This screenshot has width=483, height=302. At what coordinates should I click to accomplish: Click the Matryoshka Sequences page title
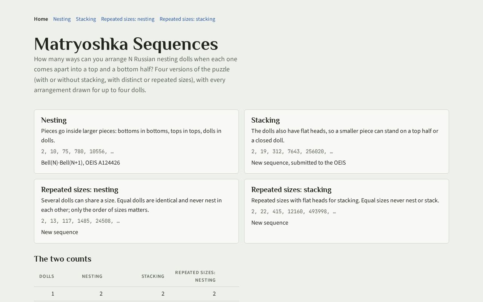126,44
